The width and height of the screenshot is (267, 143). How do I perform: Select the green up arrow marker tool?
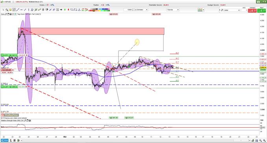[x=65, y=10]
